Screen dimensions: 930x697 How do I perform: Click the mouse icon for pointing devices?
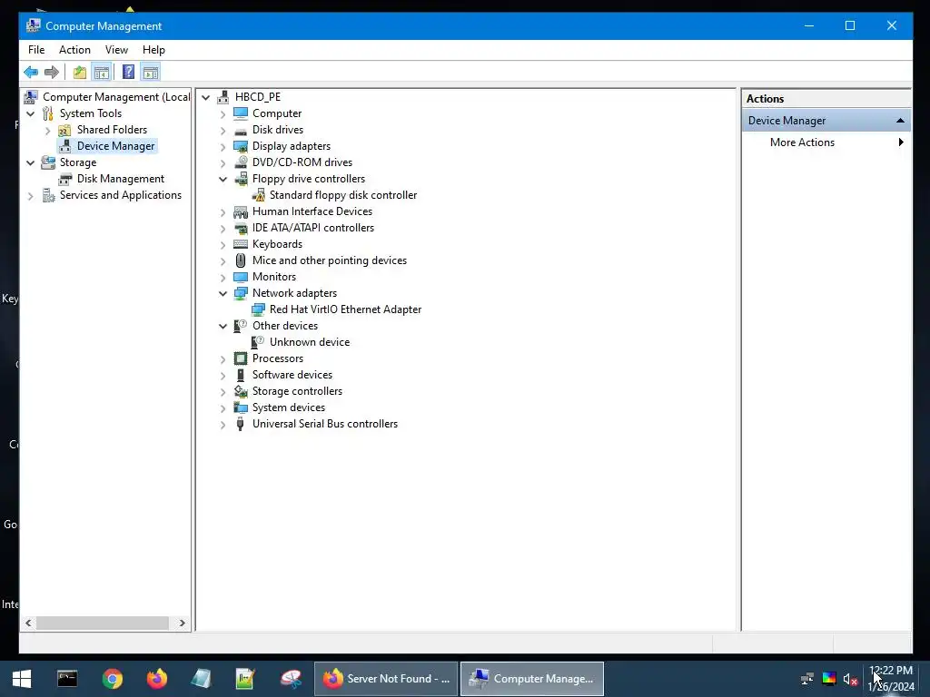click(240, 260)
